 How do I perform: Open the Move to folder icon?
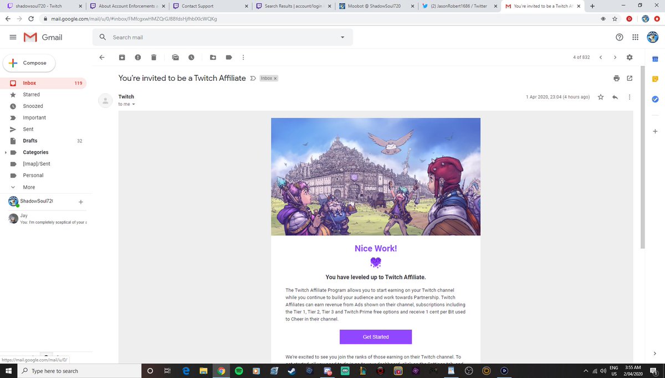(213, 57)
